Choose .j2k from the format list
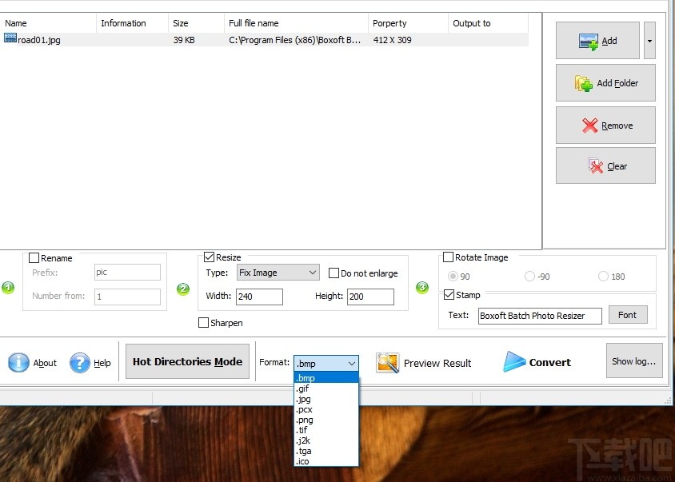Image resolution: width=675 pixels, height=482 pixels. (326, 440)
